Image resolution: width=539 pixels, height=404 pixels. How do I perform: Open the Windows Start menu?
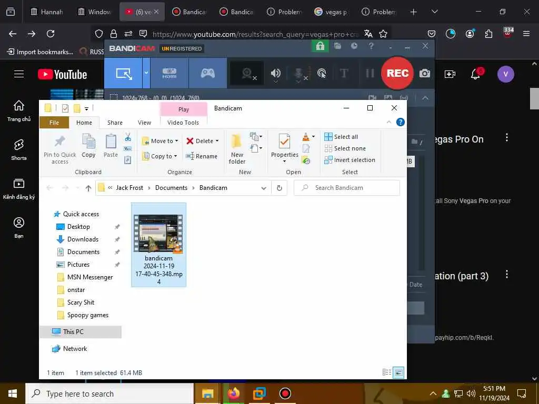pos(13,393)
